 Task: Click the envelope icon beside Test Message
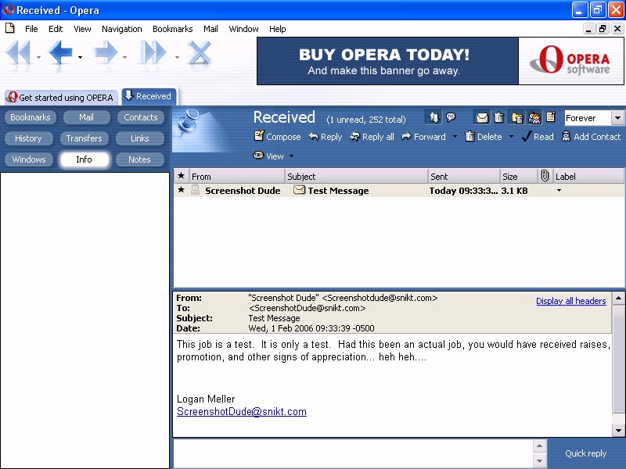(x=299, y=190)
